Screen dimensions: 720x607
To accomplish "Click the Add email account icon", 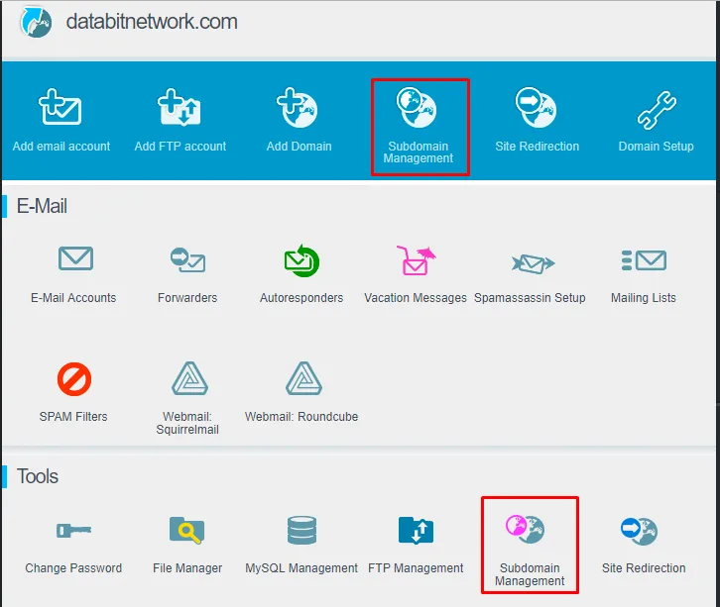I will coord(60,108).
